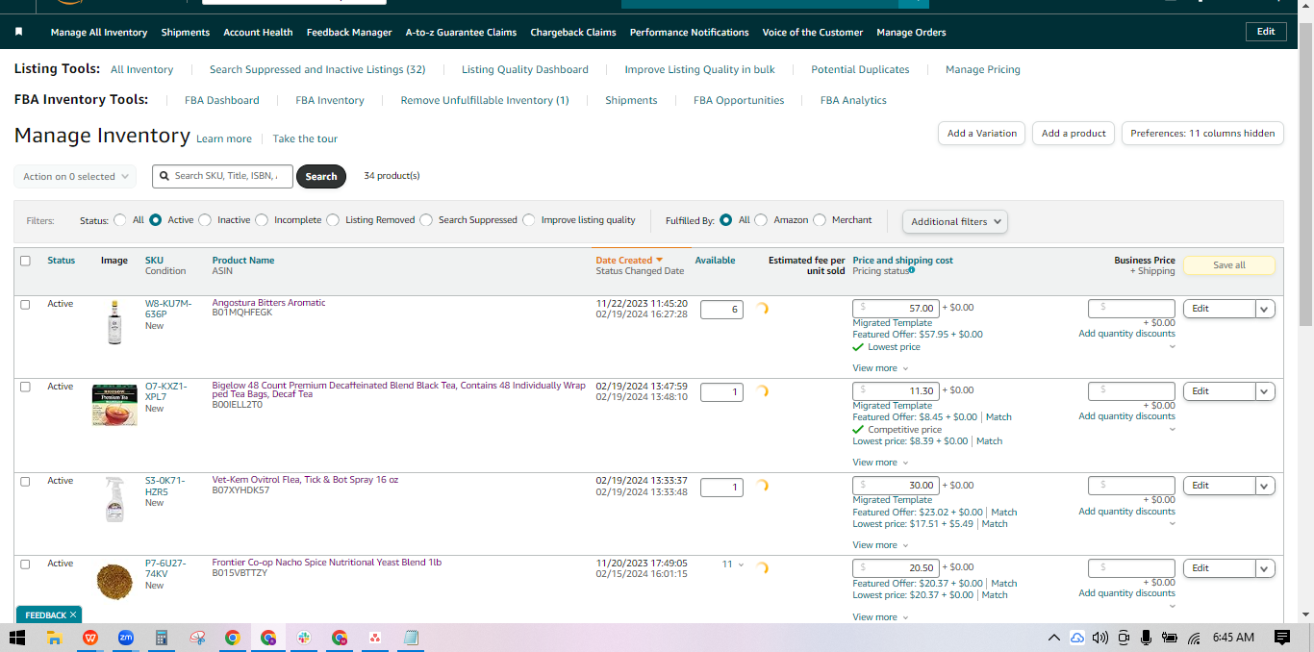The image size is (1314, 652).
Task: Open the Additional filters dropdown
Action: coord(955,221)
